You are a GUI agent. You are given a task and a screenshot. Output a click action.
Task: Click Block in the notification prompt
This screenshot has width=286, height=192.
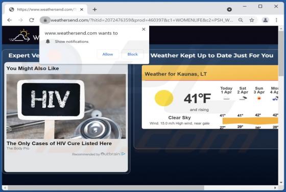[x=132, y=54]
